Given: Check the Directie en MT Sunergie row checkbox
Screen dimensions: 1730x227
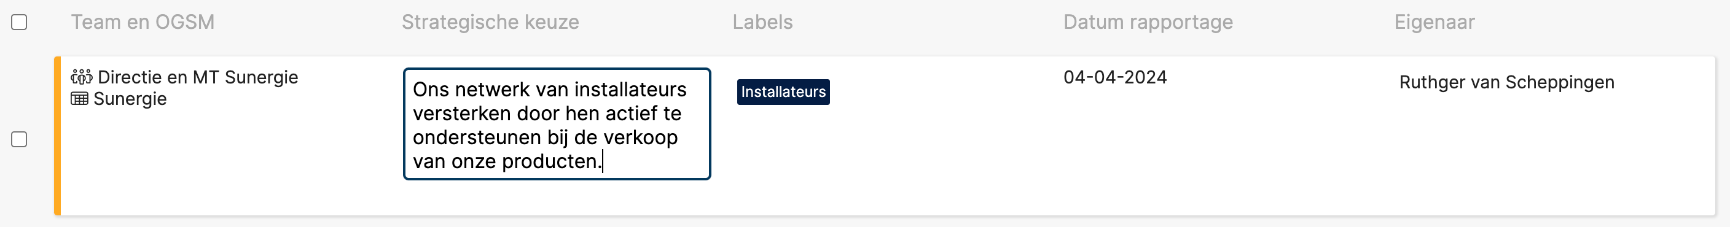Looking at the screenshot, I should (x=20, y=139).
